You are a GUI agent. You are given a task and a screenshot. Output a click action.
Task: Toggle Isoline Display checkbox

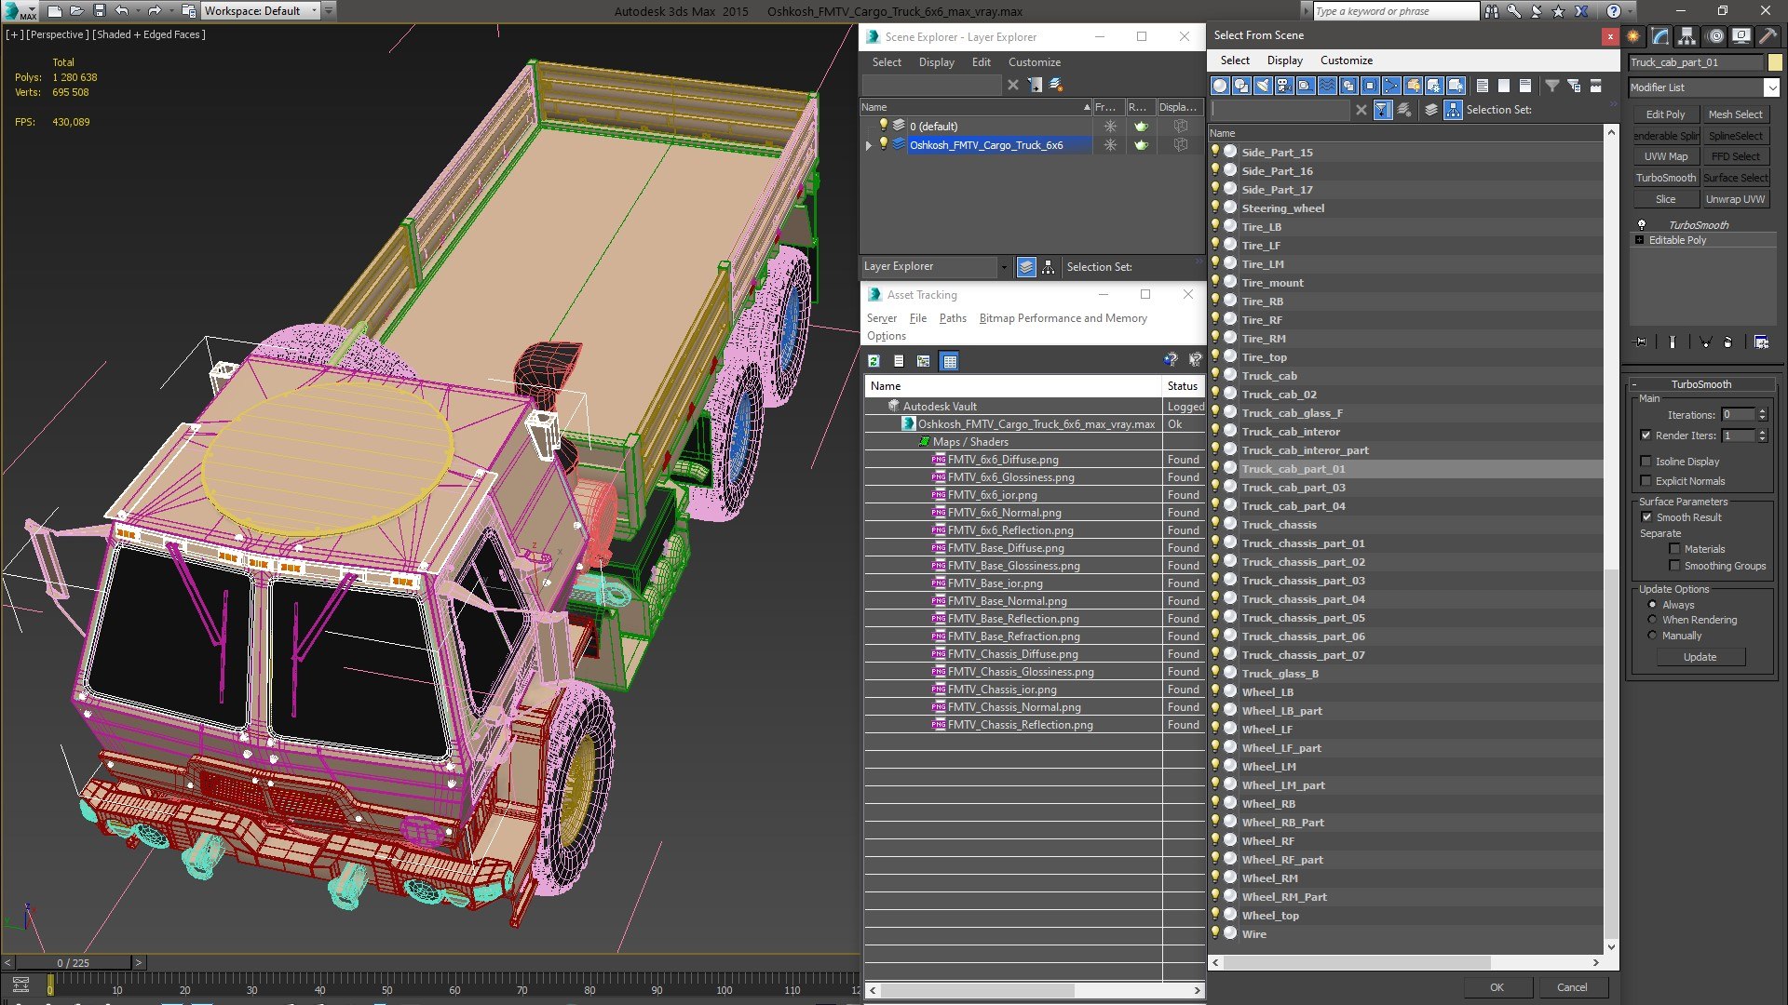tap(1646, 462)
